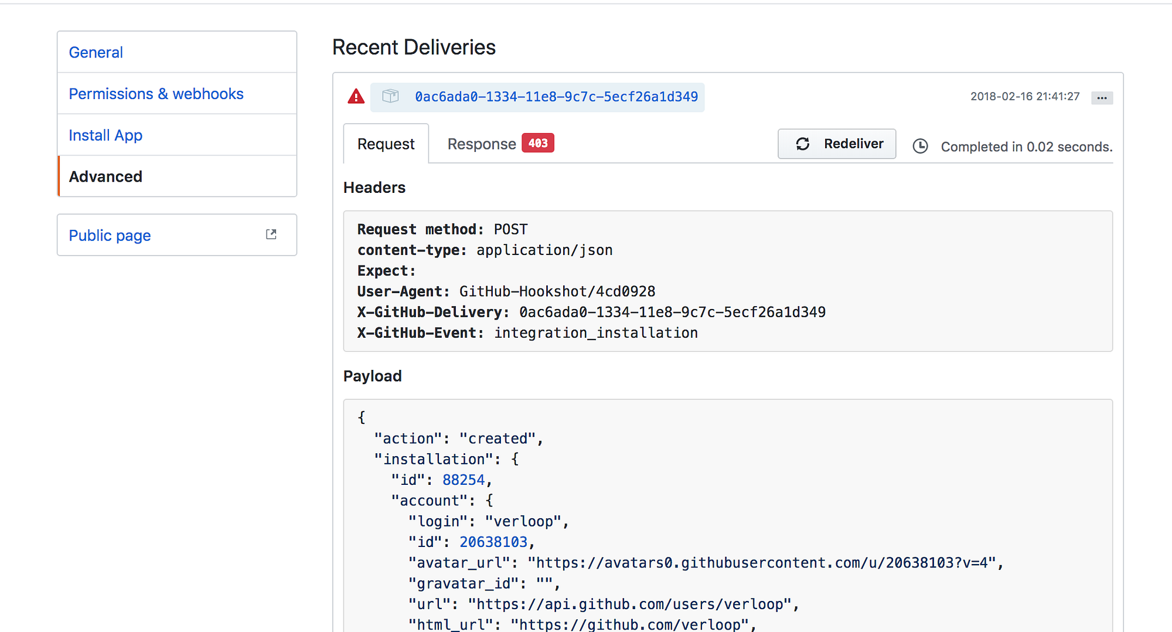Click the Redeliver button
The height and width of the screenshot is (632, 1172).
coord(837,144)
